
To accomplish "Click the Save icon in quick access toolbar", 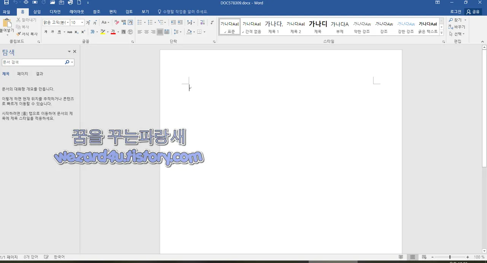I will pos(6,3).
